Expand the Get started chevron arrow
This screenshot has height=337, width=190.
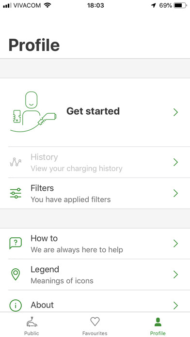[176, 112]
